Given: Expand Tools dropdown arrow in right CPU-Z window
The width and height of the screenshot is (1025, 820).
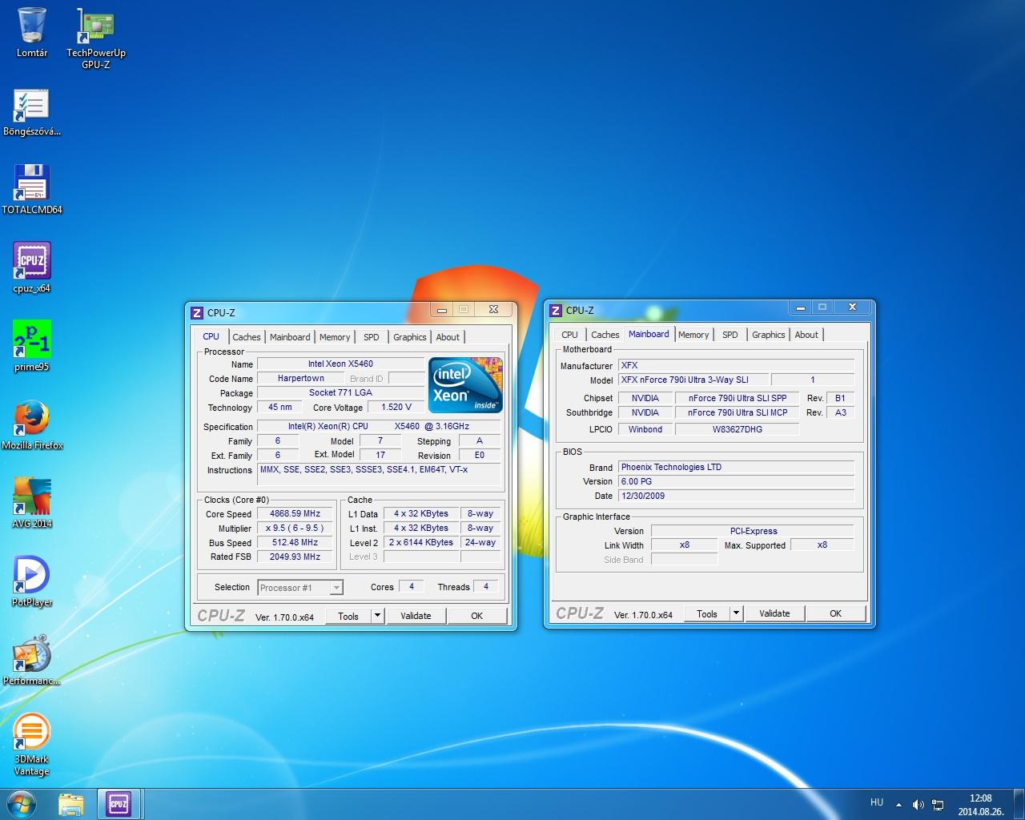Looking at the screenshot, I should tap(737, 613).
